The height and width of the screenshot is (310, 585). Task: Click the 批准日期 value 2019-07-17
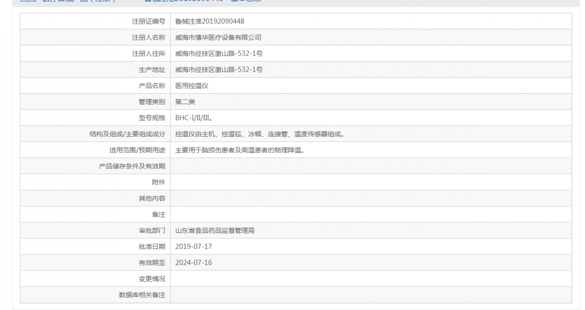pyautogui.click(x=194, y=247)
